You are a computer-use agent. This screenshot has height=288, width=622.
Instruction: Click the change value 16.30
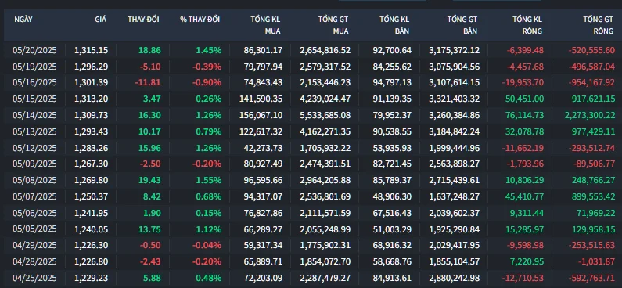pyautogui.click(x=150, y=115)
